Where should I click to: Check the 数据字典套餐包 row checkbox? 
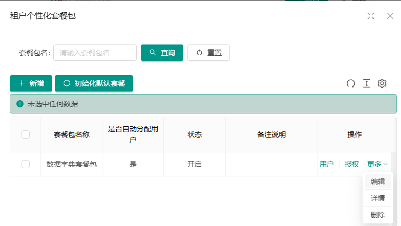(x=26, y=164)
